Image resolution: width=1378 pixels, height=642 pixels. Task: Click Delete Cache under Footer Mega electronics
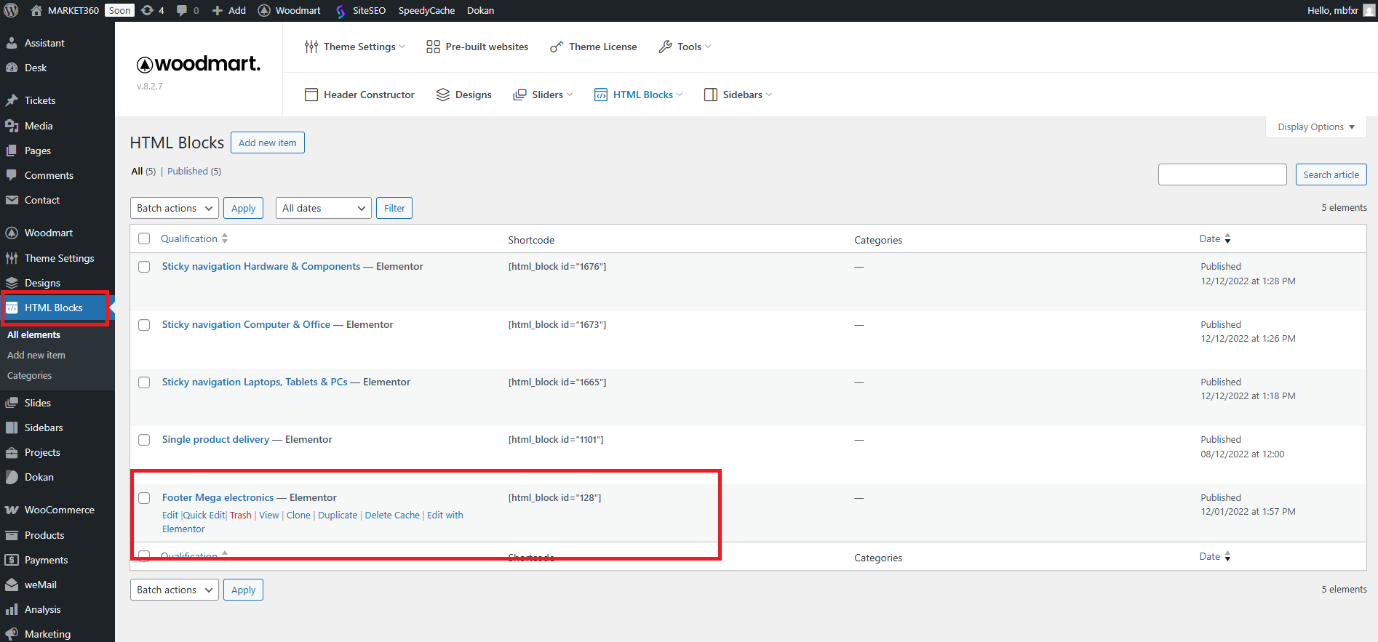(x=392, y=515)
